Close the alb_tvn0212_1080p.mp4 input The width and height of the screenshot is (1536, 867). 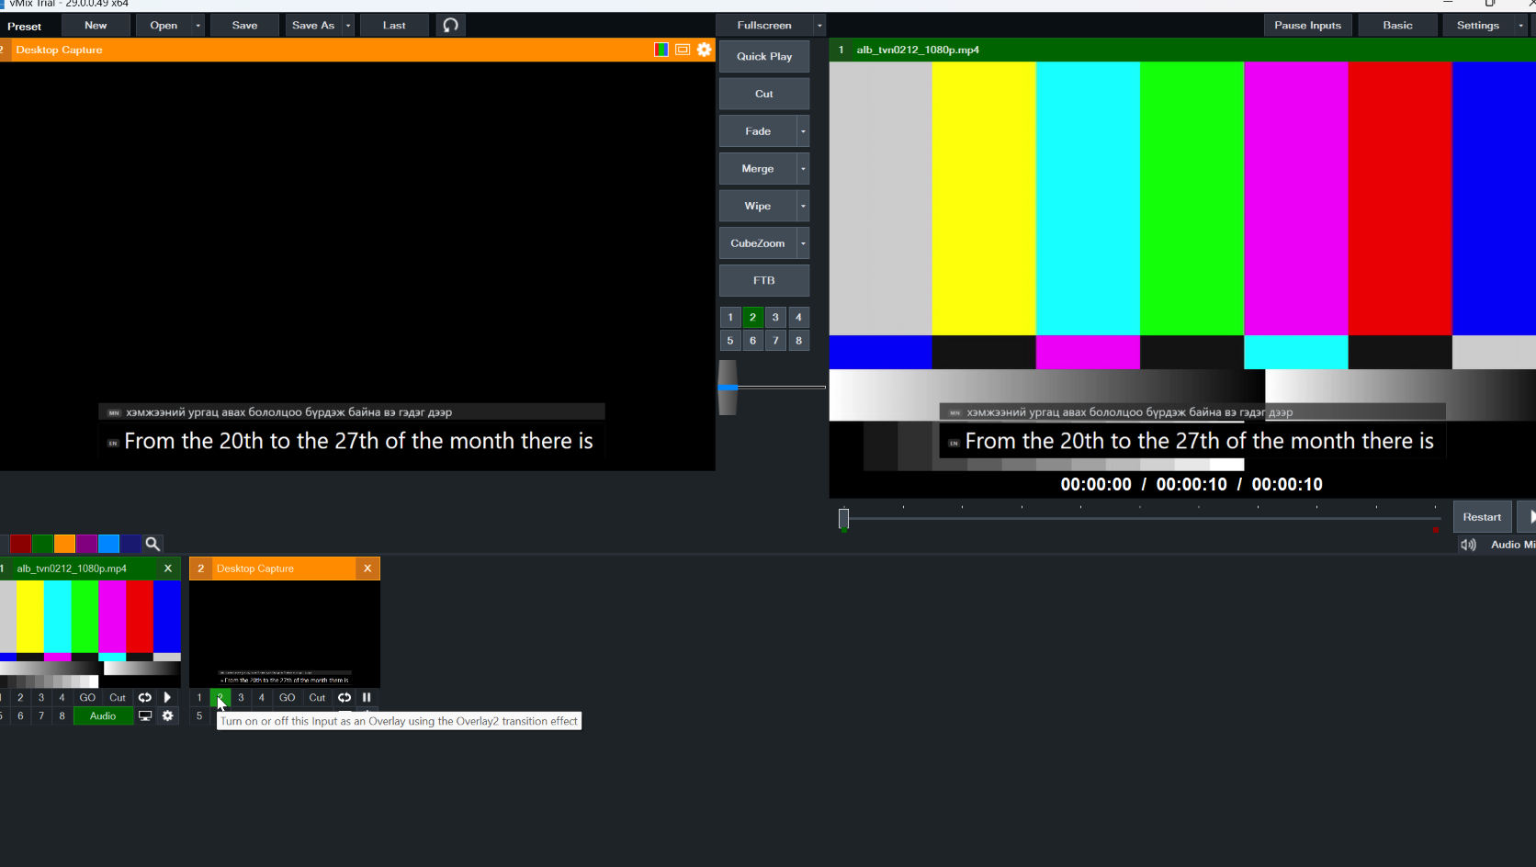click(x=168, y=569)
